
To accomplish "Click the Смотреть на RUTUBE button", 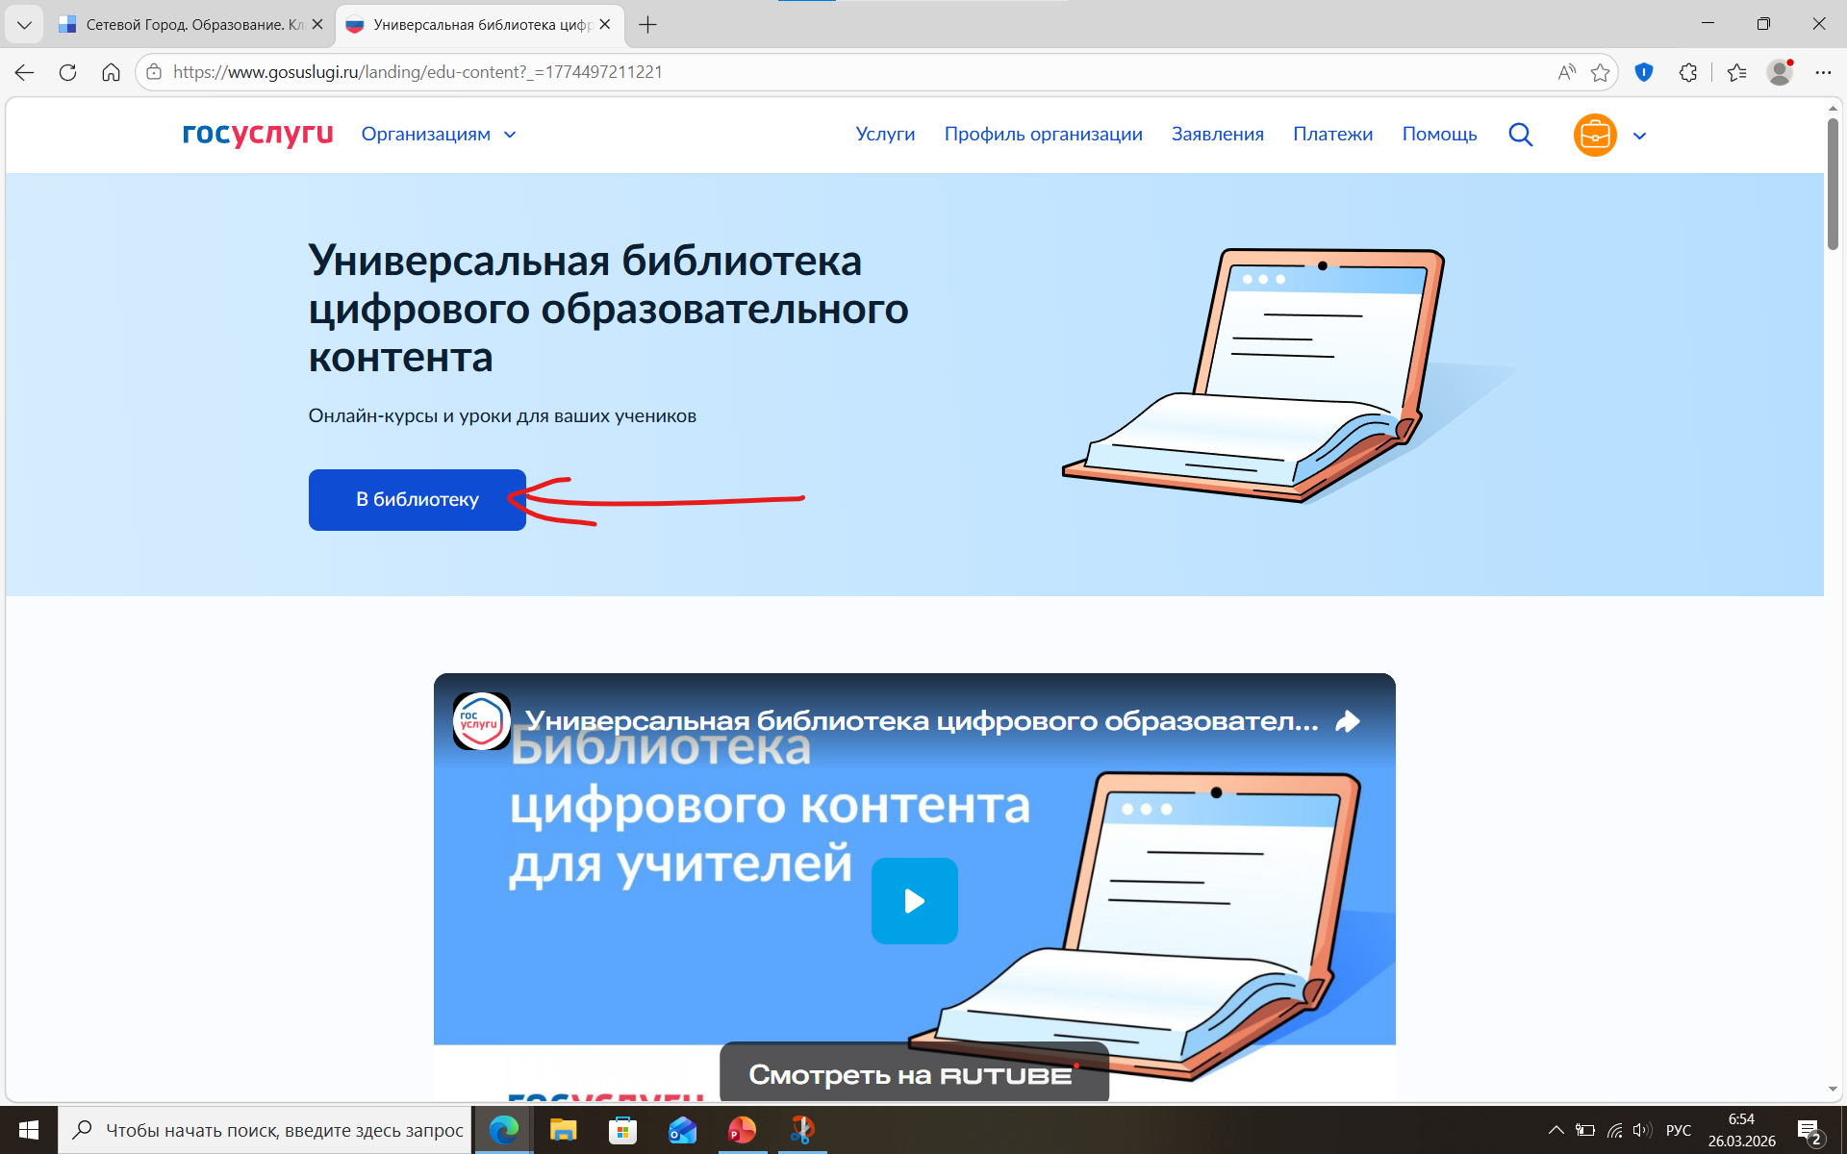I will click(913, 1074).
